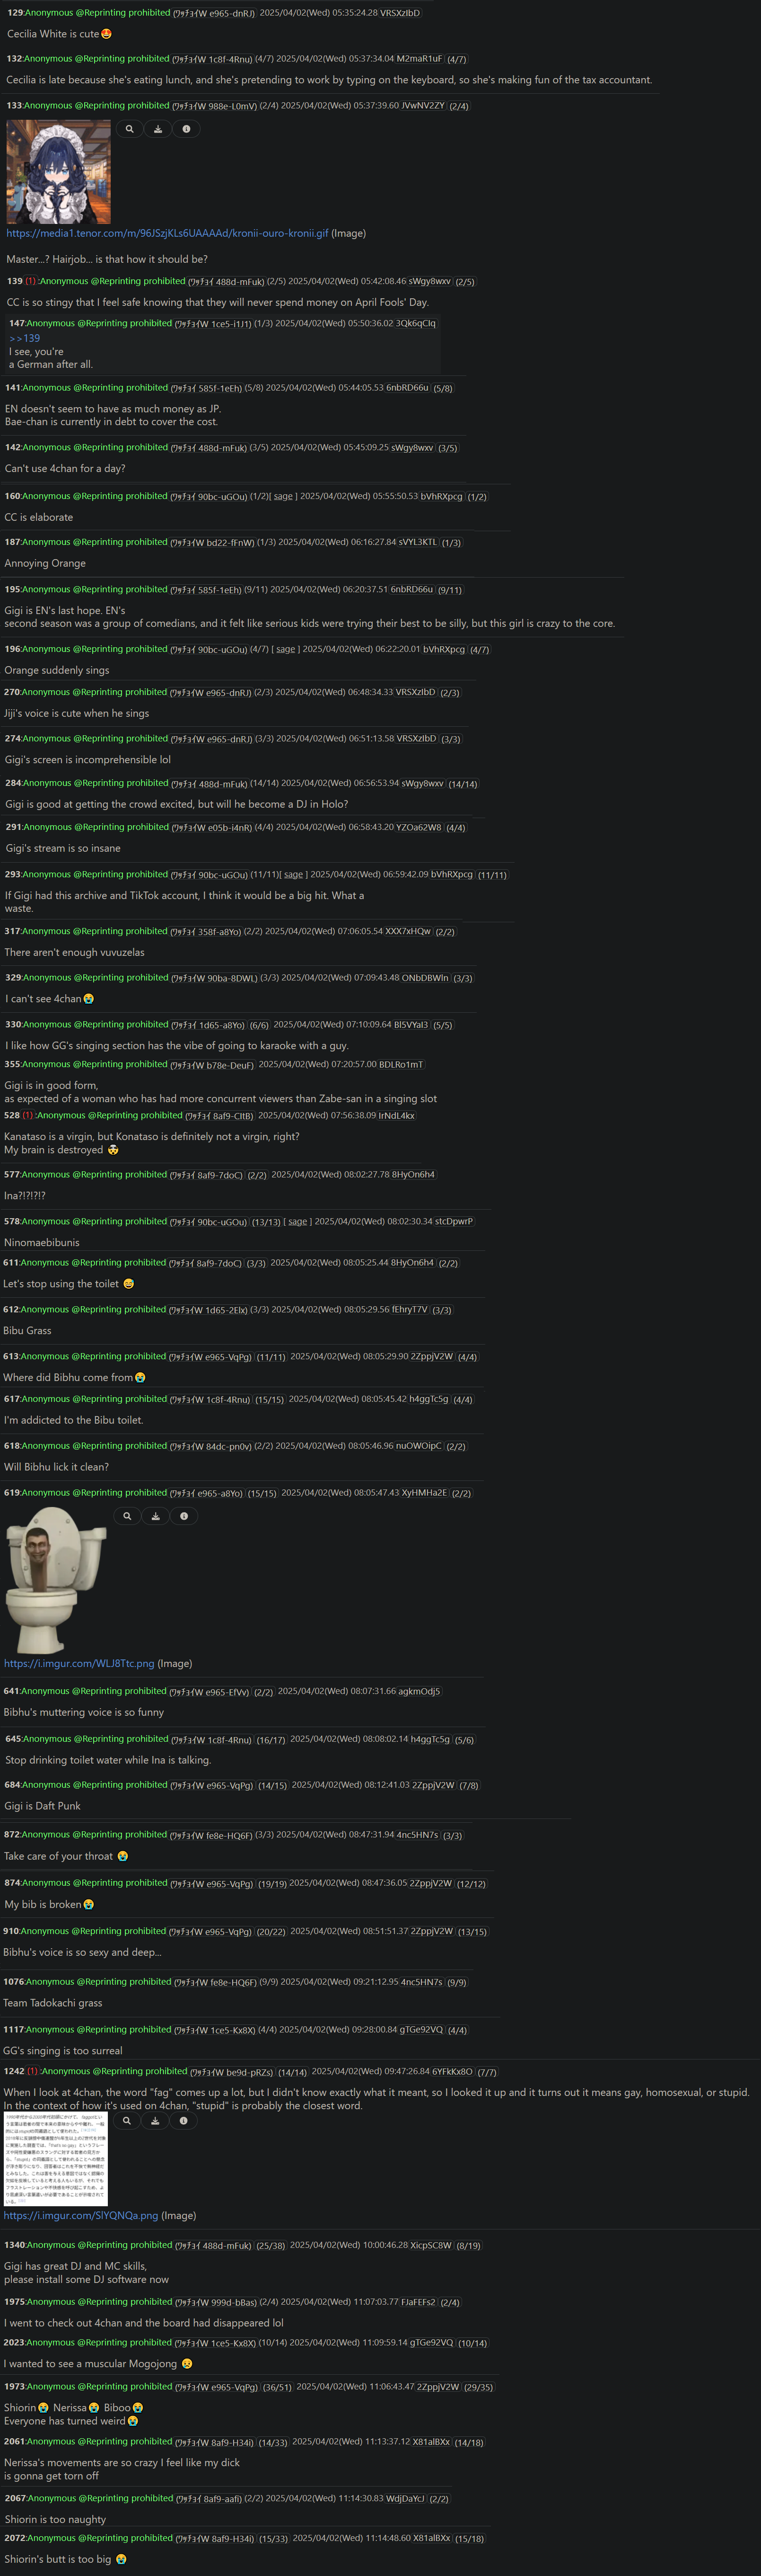Open the Japanese text screenshot thumbnail
This screenshot has height=2576, width=761.
tap(56, 2158)
